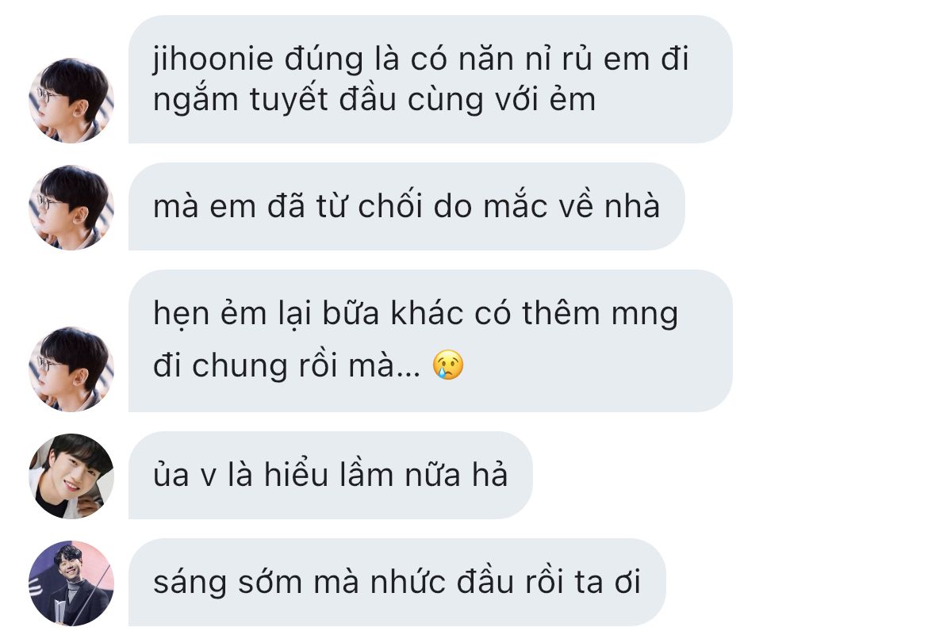Screen dimensions: 928x631
Task: Select the "hẹn ẻm lại bữa khác" message bubble
Action: click(431, 341)
